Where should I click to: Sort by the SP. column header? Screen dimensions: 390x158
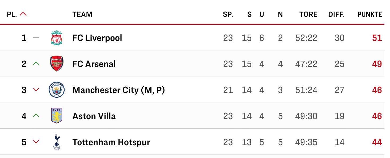[228, 14]
